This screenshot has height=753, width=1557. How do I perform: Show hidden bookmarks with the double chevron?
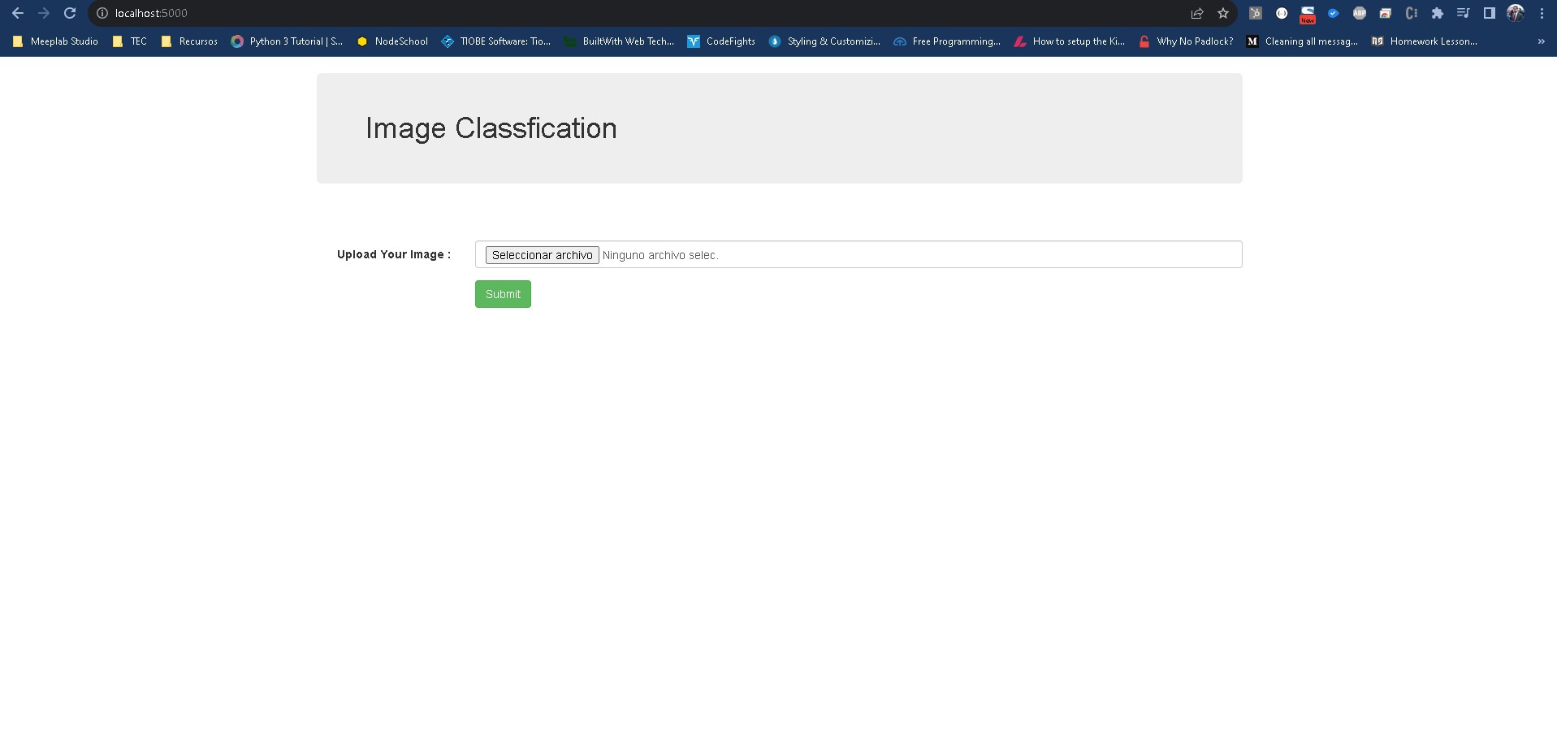(1541, 41)
